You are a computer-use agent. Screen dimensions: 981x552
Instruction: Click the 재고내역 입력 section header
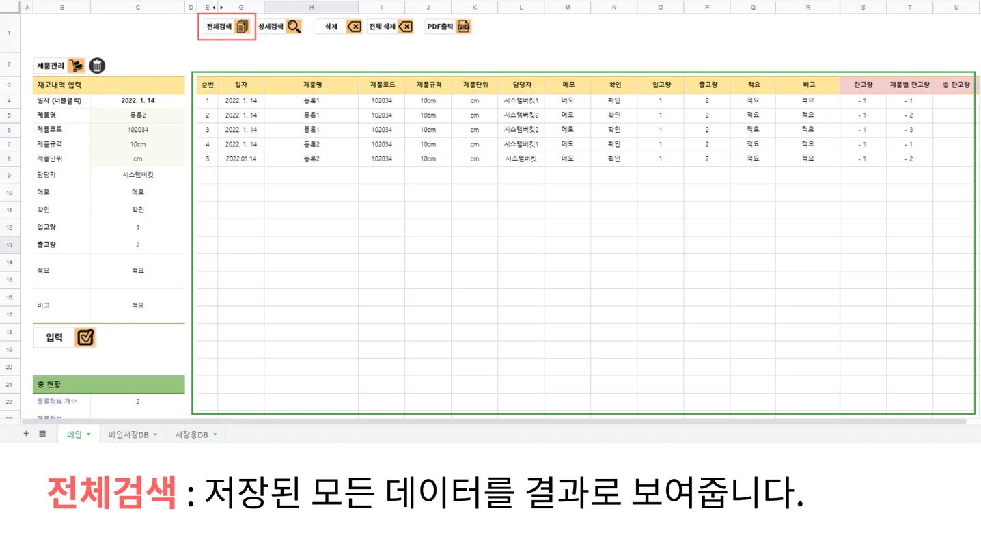109,85
